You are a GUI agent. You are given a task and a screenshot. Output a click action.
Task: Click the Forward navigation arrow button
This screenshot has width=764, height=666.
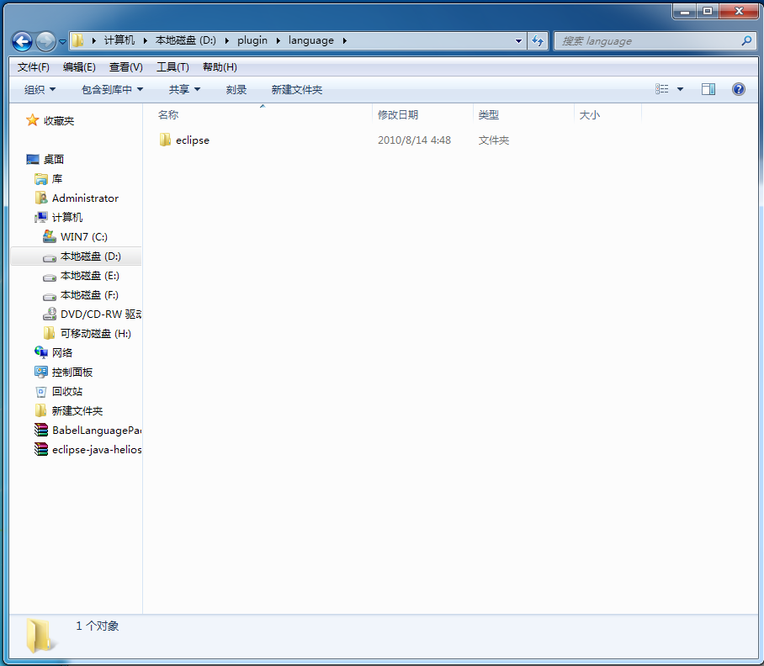[x=45, y=41]
